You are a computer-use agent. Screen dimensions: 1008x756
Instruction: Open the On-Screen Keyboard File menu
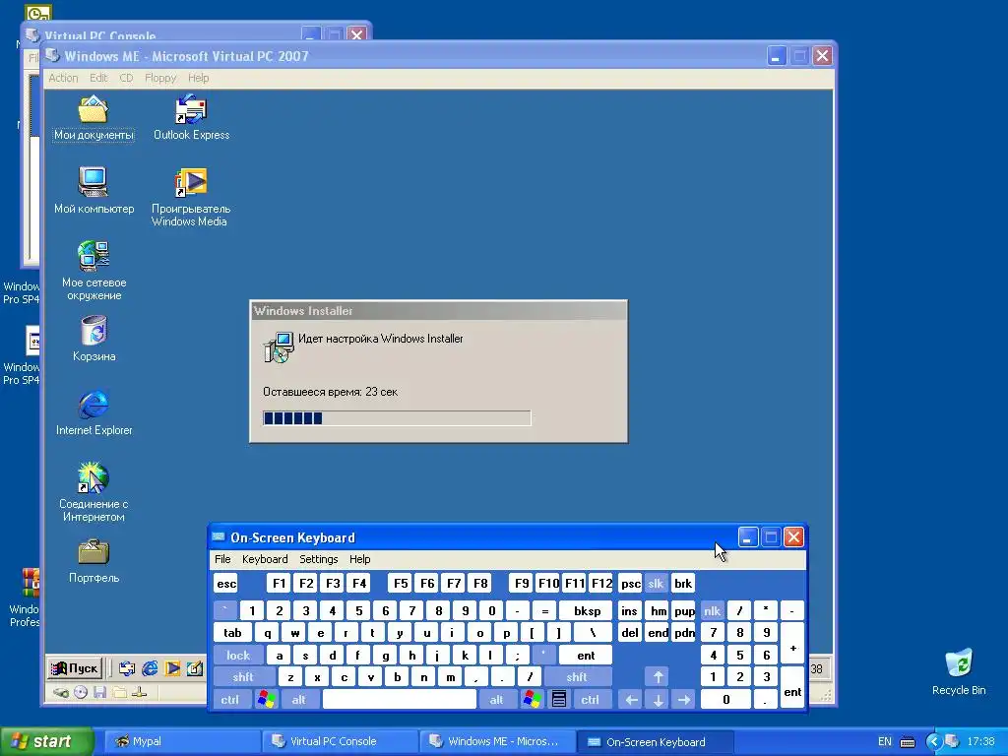tap(222, 559)
